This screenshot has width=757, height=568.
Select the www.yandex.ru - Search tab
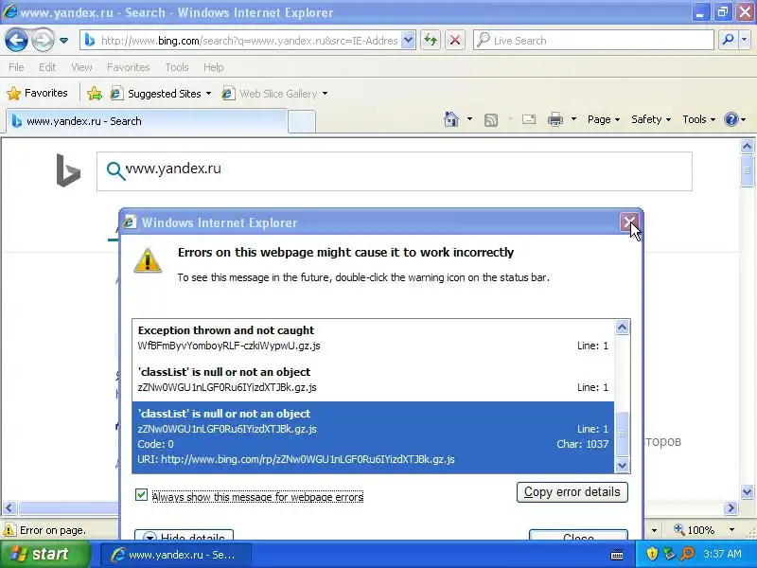147,121
